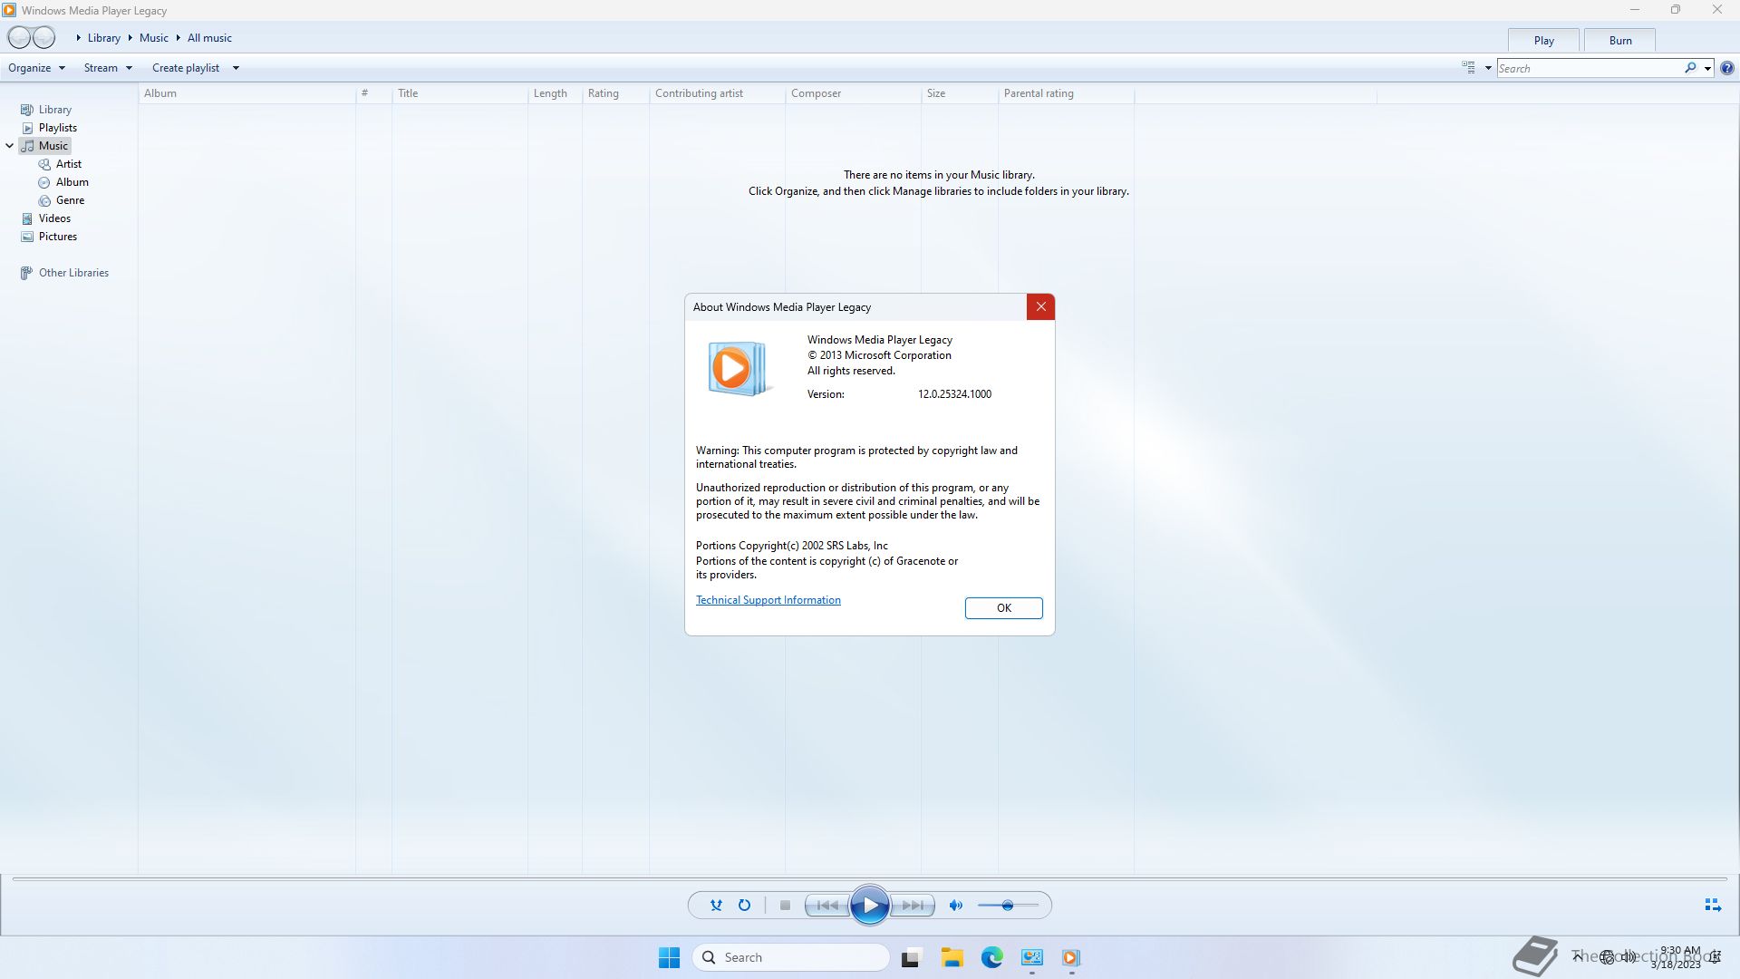Click the View options icon
Image resolution: width=1740 pixels, height=979 pixels.
(1468, 68)
